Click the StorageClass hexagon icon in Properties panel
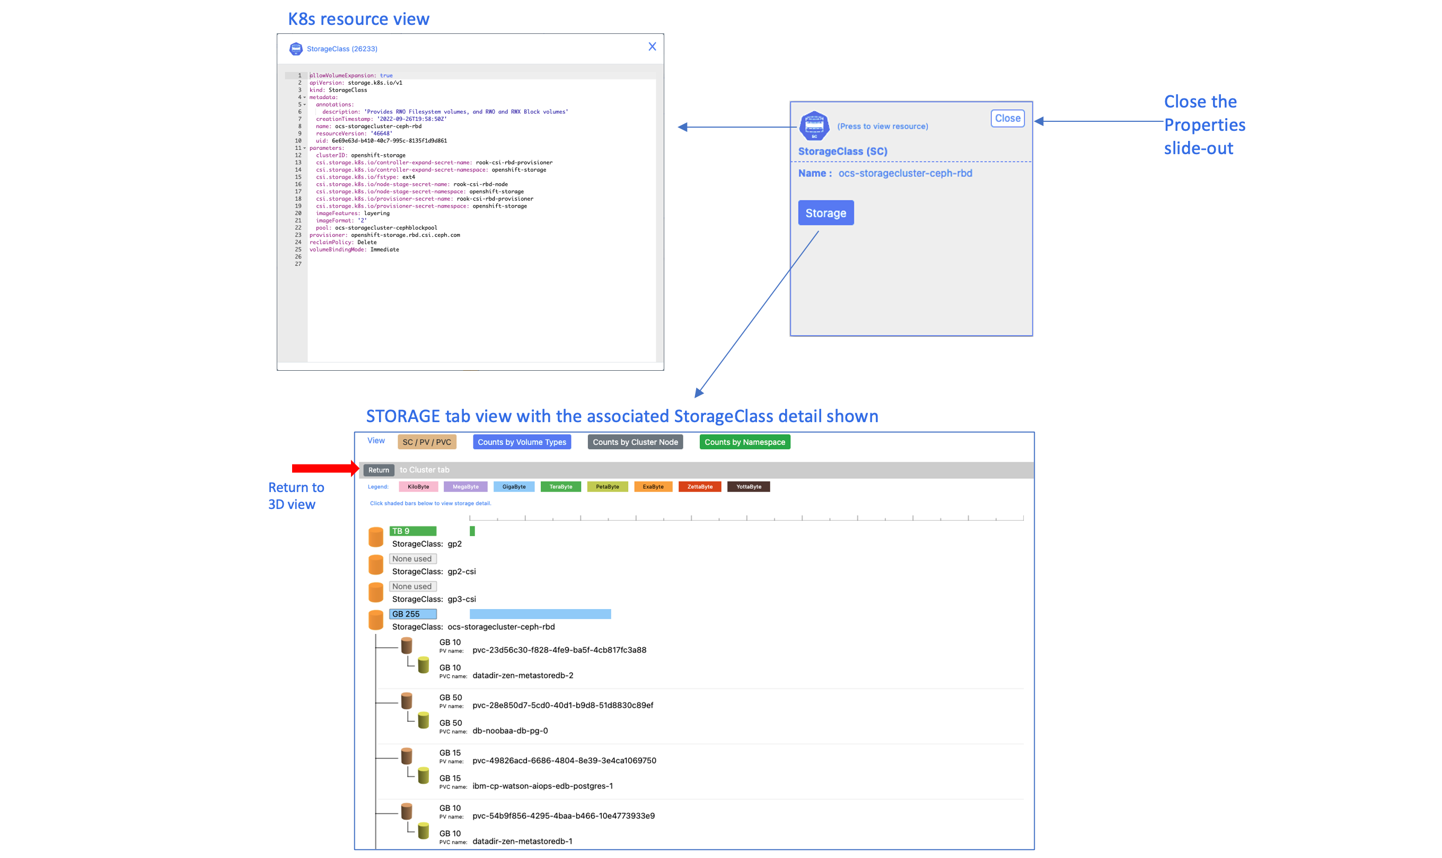The image size is (1442, 858). pos(814,126)
